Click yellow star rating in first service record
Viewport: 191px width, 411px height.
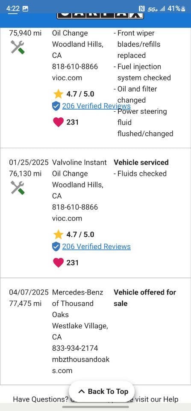click(x=58, y=94)
